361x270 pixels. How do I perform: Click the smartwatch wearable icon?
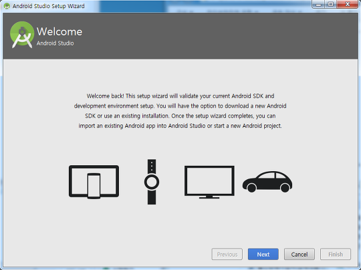click(x=152, y=182)
